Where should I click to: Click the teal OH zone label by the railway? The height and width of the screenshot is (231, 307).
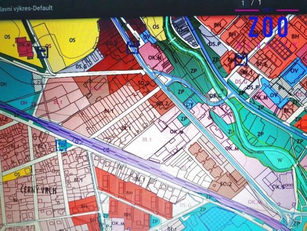pyautogui.click(x=24, y=102)
